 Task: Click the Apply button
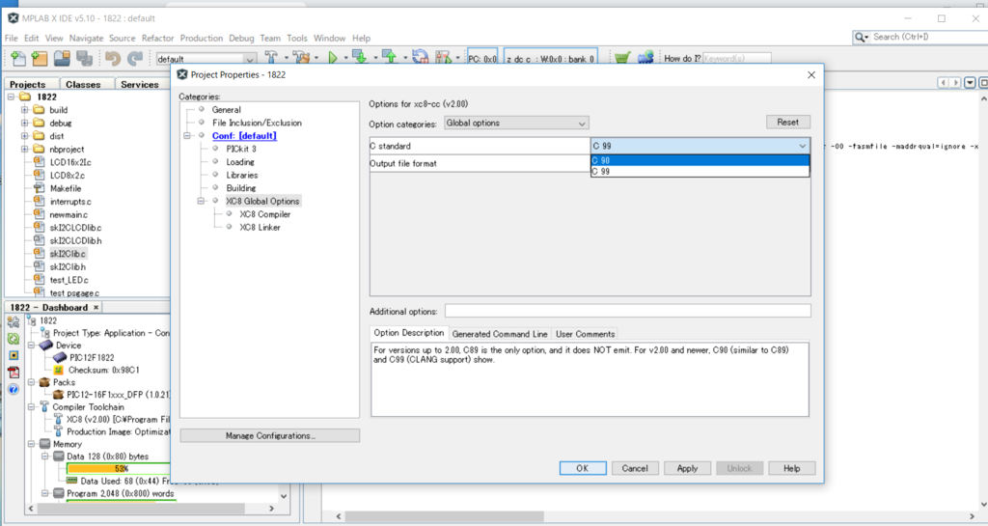687,468
